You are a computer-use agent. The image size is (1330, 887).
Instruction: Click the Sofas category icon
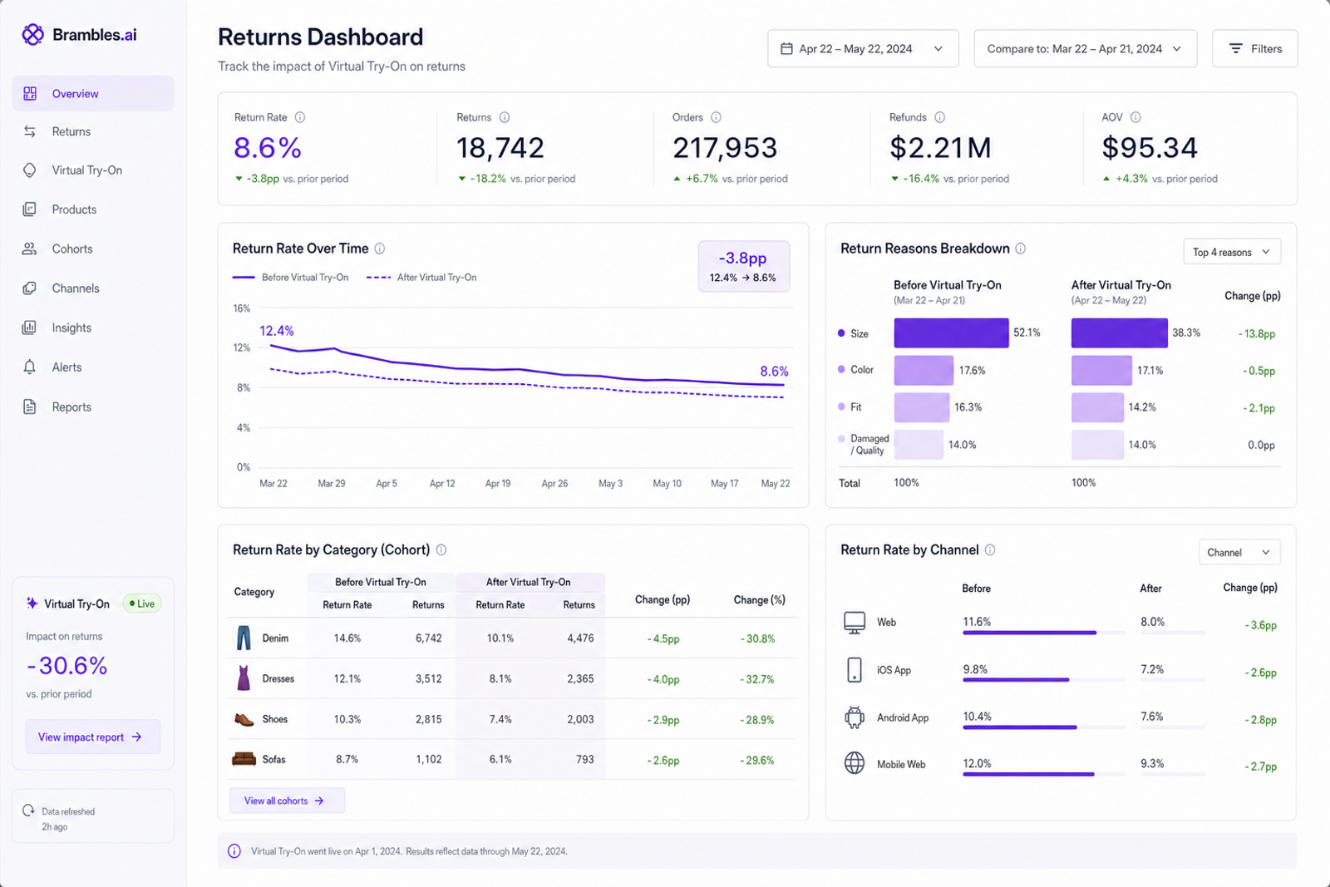coord(244,759)
